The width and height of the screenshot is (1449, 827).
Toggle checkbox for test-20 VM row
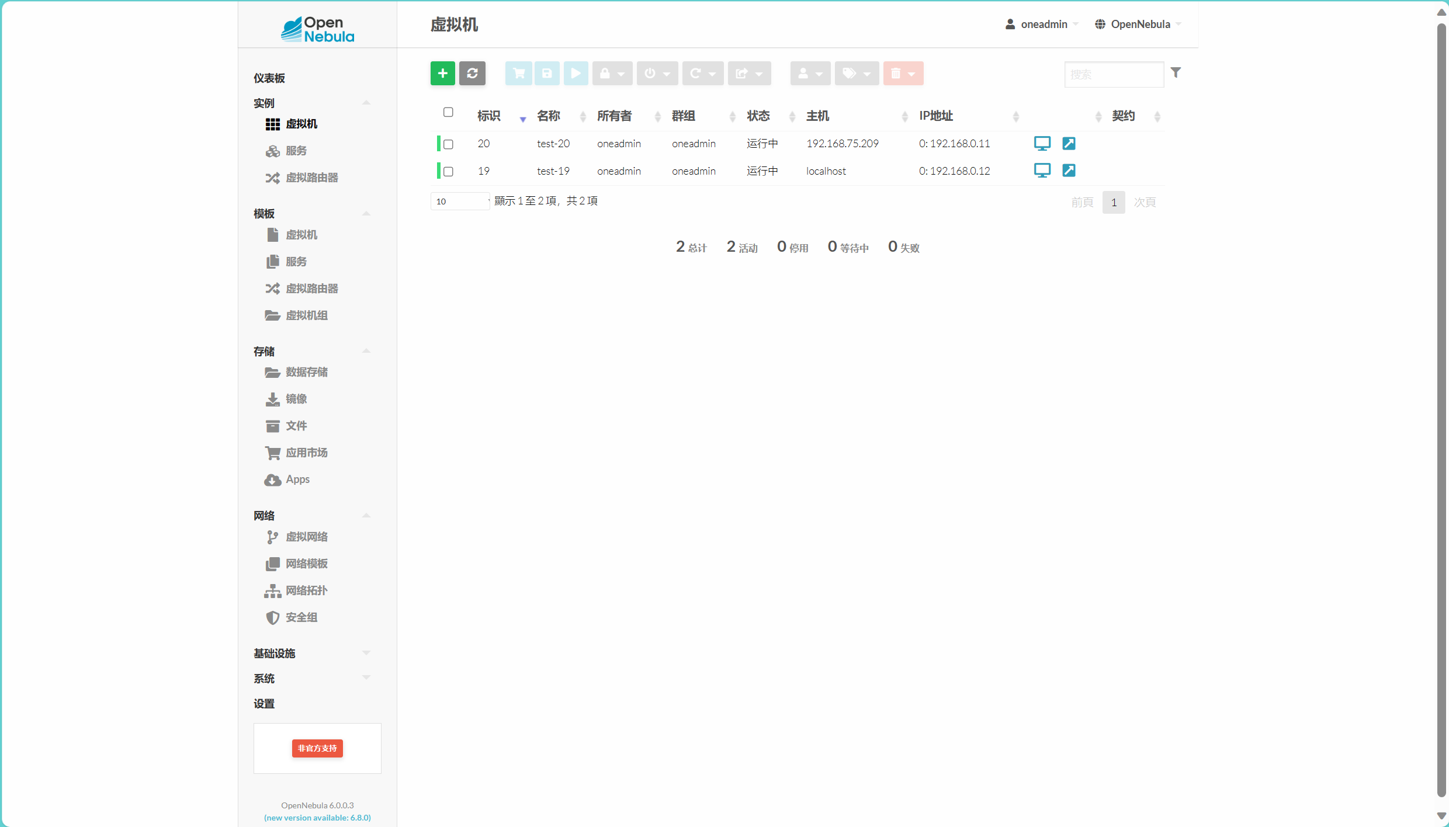tap(449, 143)
